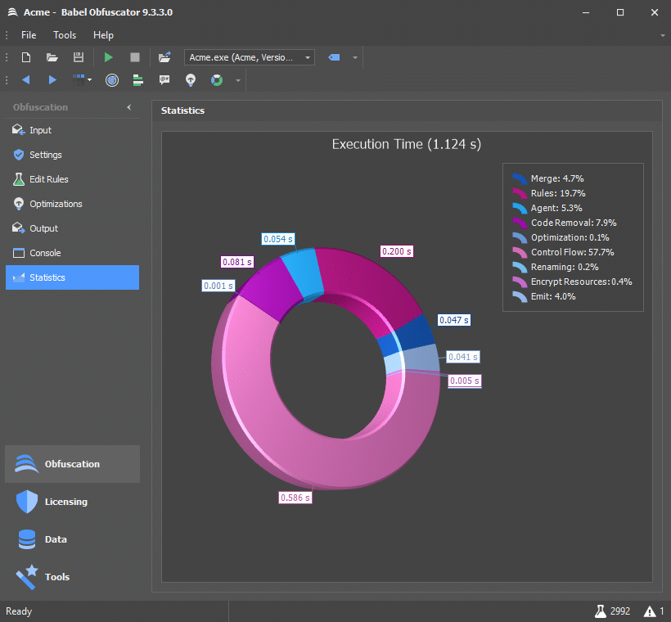The image size is (671, 622).
Task: Click the Data database icon
Action: pos(27,539)
